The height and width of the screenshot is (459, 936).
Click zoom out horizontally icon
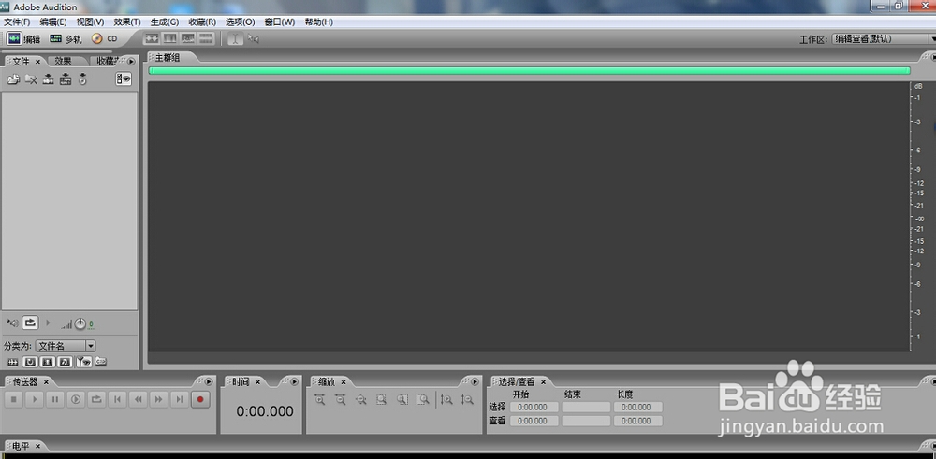tap(341, 400)
